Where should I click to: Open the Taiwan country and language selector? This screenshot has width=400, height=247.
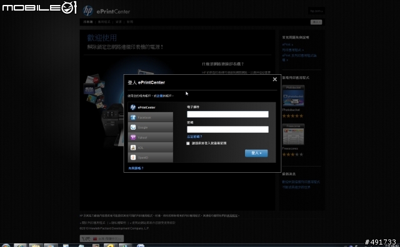[x=102, y=239]
